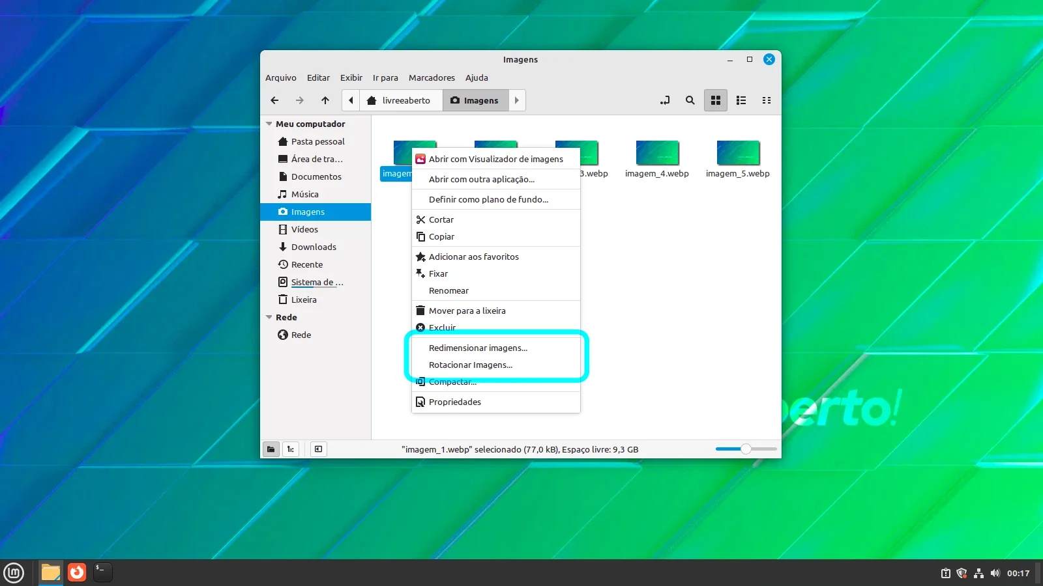Open the network tray icon
This screenshot has width=1043, height=586.
click(978, 573)
